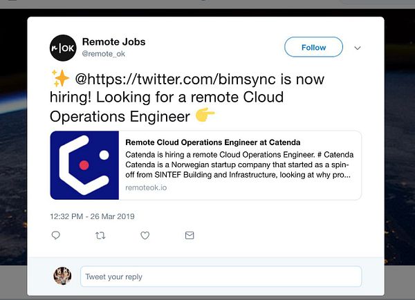
Task: Open the Remote Jobs r|OK avatar
Action: (63, 48)
